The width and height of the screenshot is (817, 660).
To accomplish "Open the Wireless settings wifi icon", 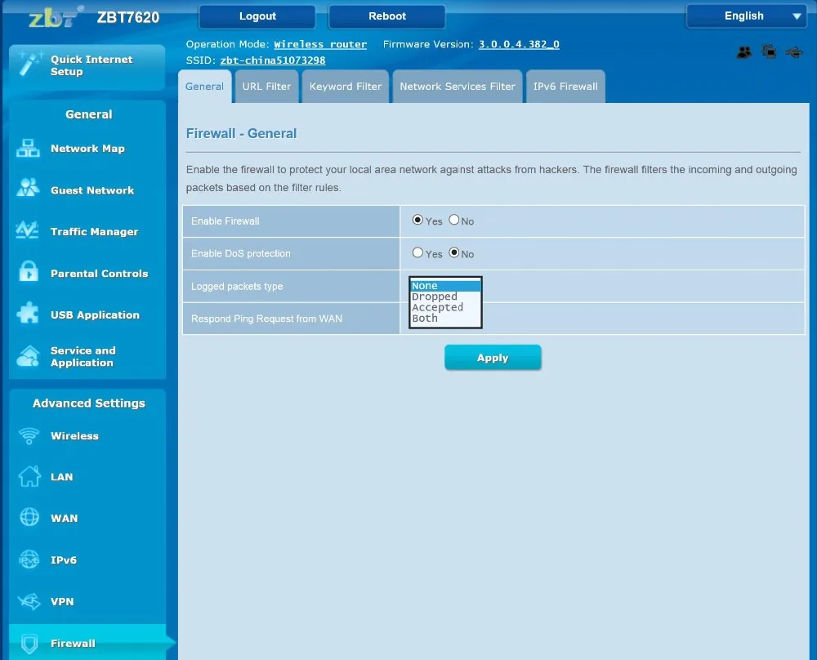I will pos(29,435).
